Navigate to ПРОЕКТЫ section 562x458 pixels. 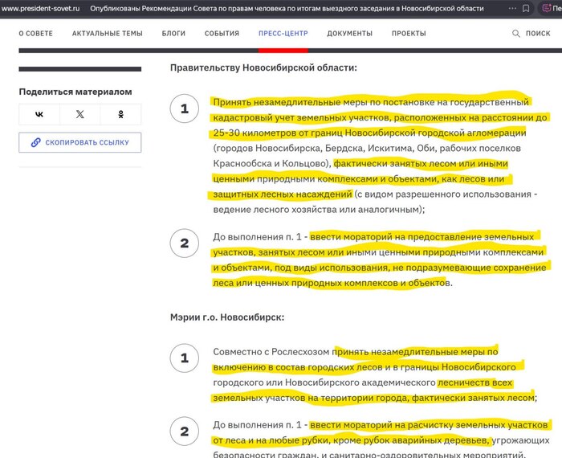click(x=409, y=34)
